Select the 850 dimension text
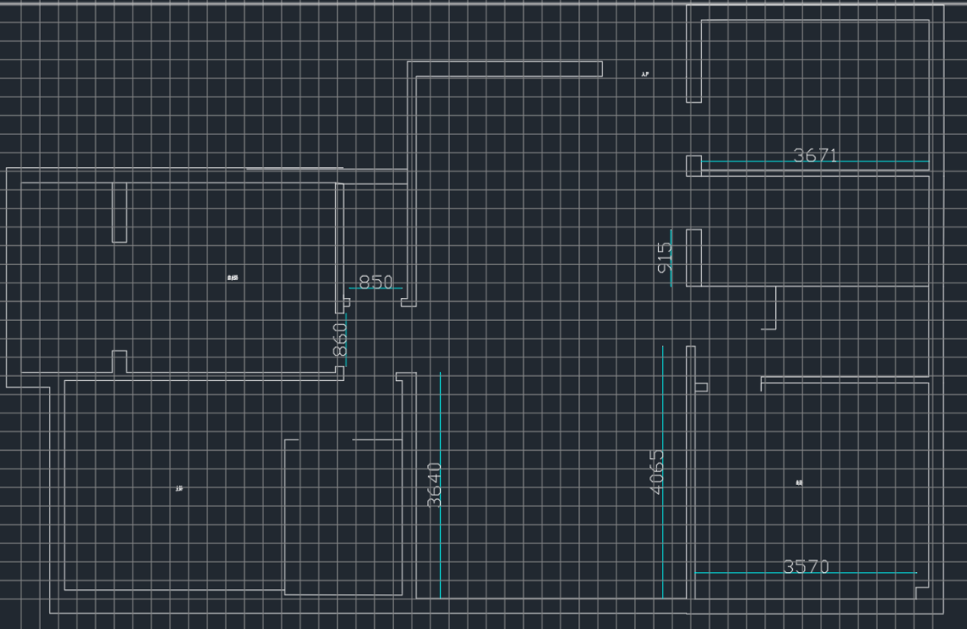The width and height of the screenshot is (967, 629). 375,282
